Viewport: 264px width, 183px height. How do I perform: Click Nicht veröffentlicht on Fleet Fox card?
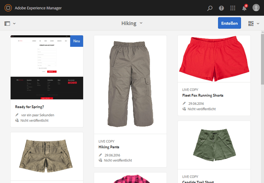tap(202, 109)
